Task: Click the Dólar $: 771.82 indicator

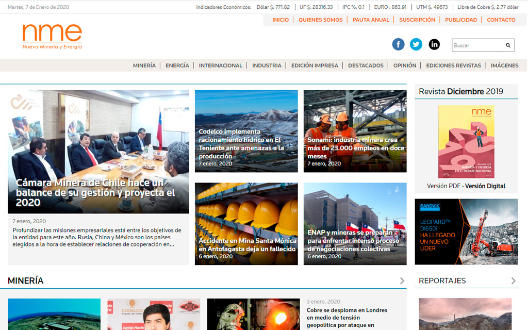Action: tap(273, 7)
